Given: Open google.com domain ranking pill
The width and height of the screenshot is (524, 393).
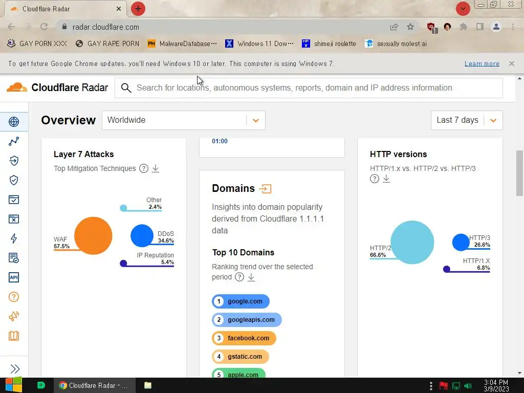Looking at the screenshot, I should point(241,301).
